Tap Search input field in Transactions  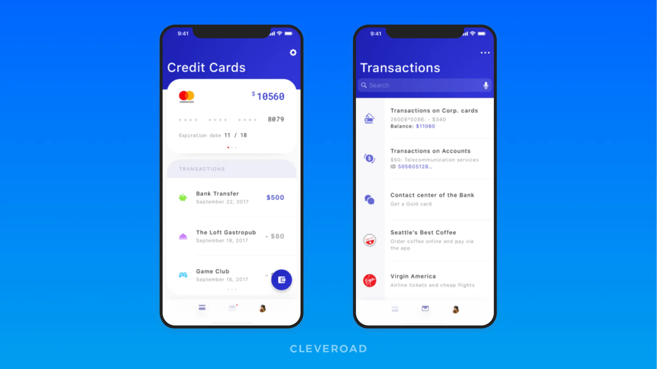(x=425, y=85)
